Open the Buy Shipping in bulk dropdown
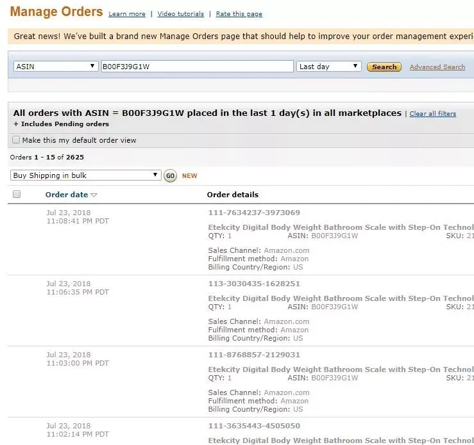Screen dimensions: 474x445 coord(85,175)
